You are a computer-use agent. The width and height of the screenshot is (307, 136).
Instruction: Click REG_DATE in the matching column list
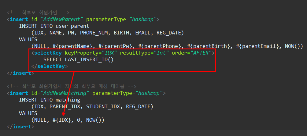138,107
